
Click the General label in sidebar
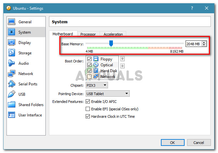(x=25, y=22)
